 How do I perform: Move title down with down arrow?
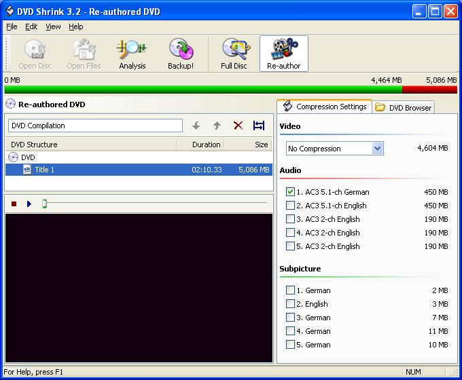point(196,126)
